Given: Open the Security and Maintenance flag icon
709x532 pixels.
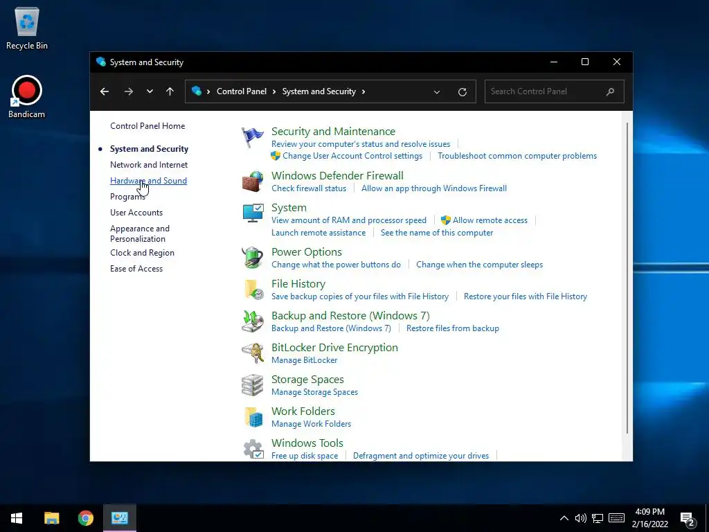Looking at the screenshot, I should 252,138.
